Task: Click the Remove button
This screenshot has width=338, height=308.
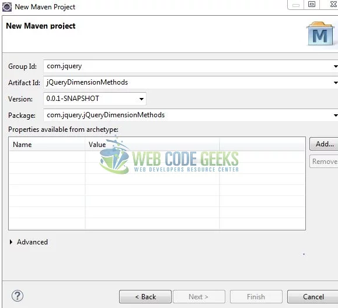Action: [324, 162]
